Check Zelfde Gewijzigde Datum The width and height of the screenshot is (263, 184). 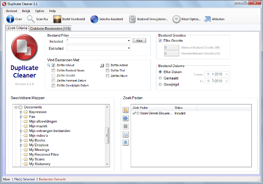coord(54,86)
